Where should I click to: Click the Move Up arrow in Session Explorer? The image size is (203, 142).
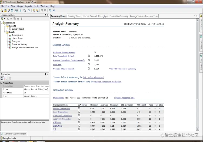pos(18,19)
